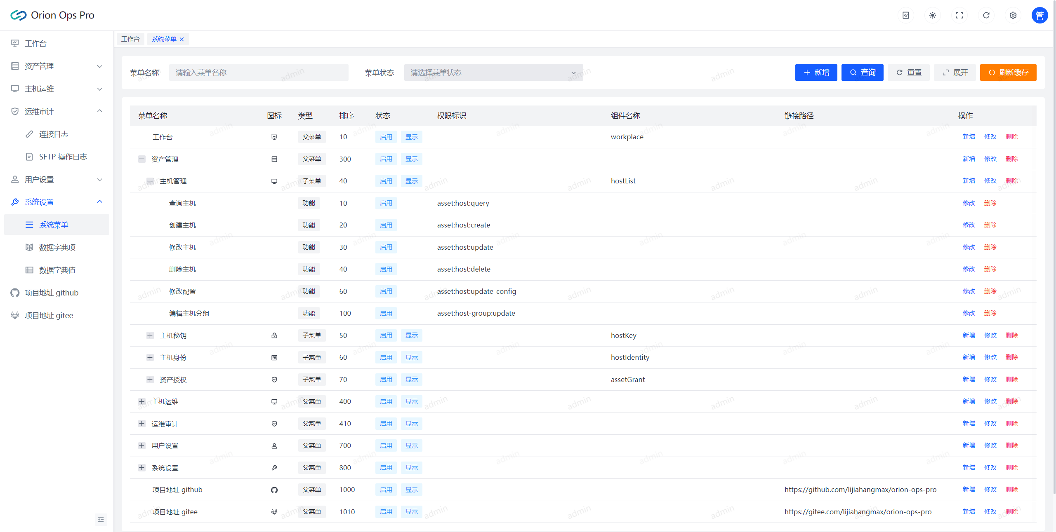Open 数据字典项 in sidebar
Viewport: 1056px width, 532px height.
[x=57, y=247]
